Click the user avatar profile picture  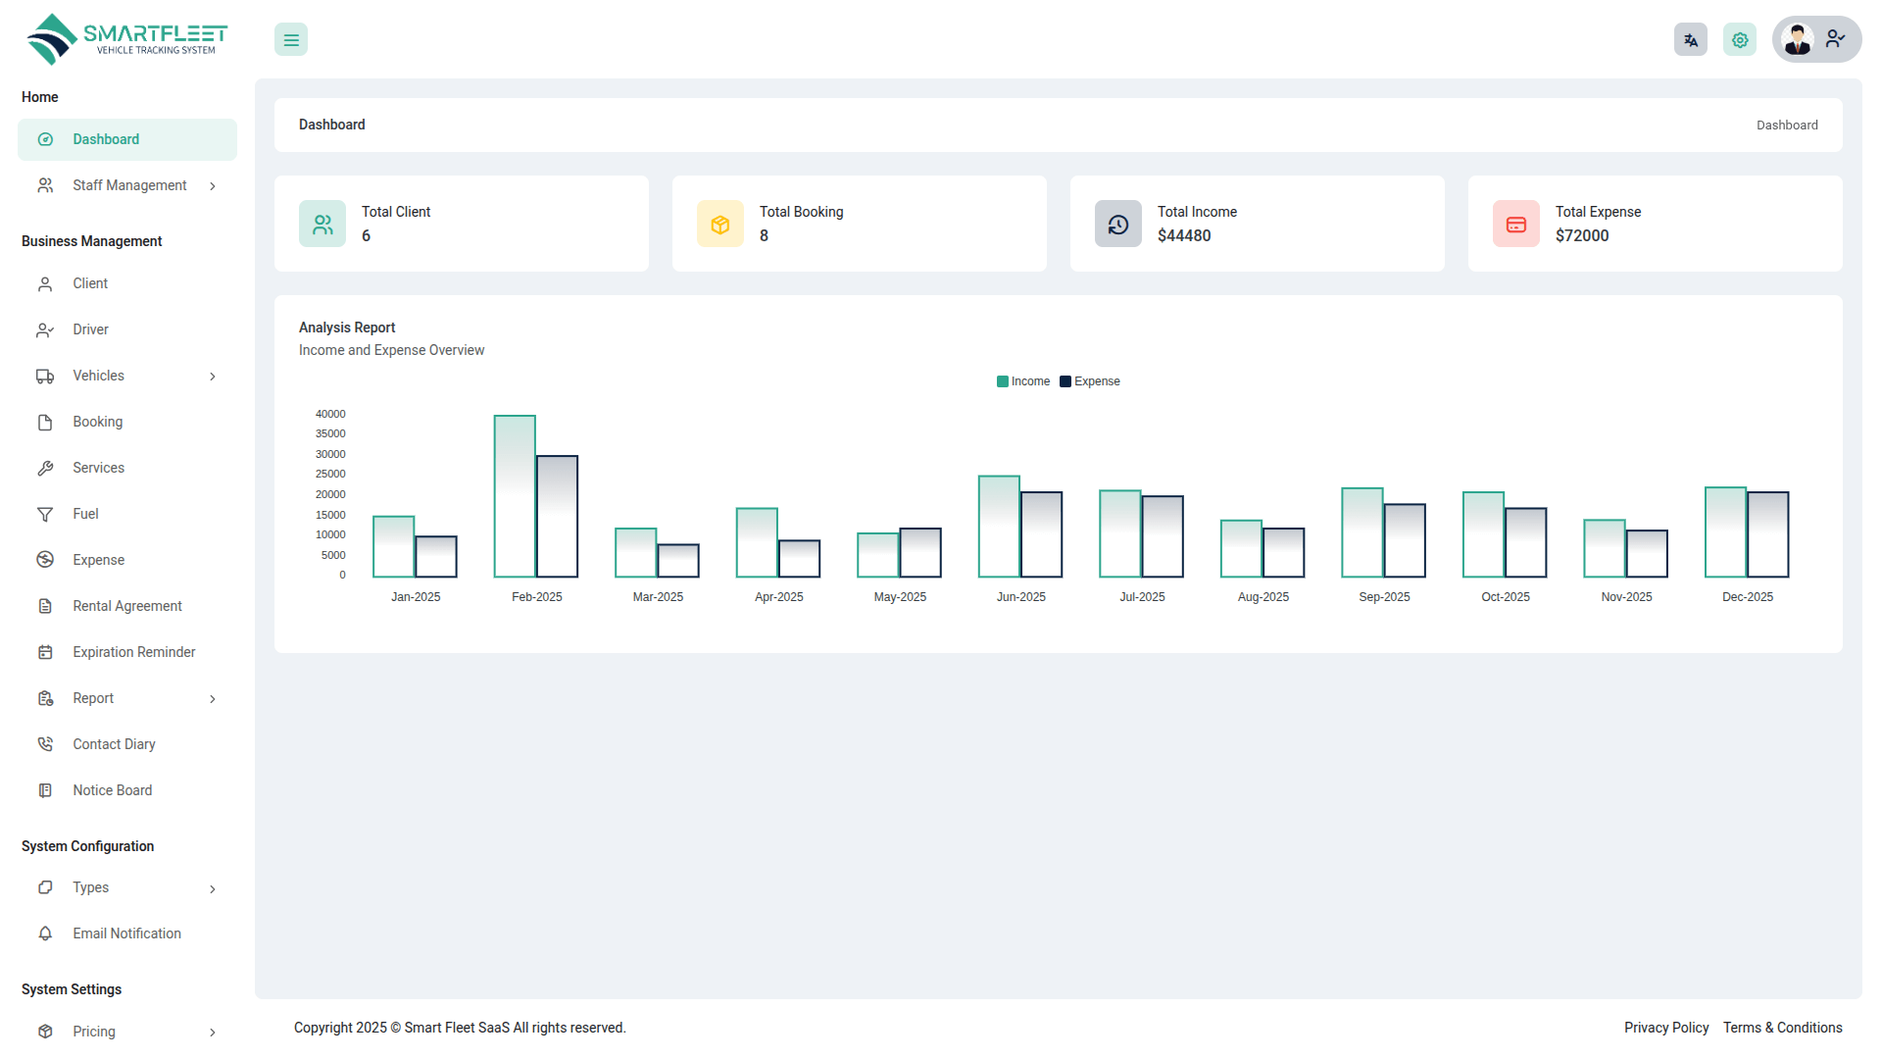click(x=1798, y=40)
